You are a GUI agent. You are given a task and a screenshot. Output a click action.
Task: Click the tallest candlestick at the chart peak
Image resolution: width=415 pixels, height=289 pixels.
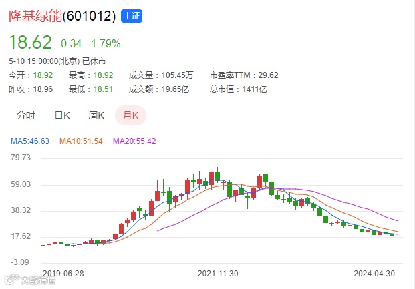tap(218, 175)
